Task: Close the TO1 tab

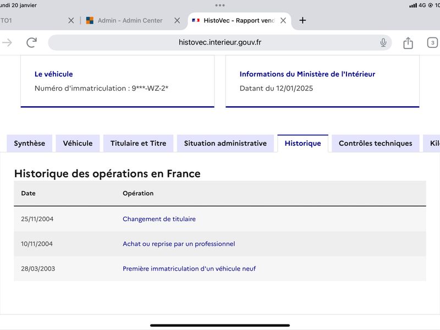Action: click(x=71, y=20)
